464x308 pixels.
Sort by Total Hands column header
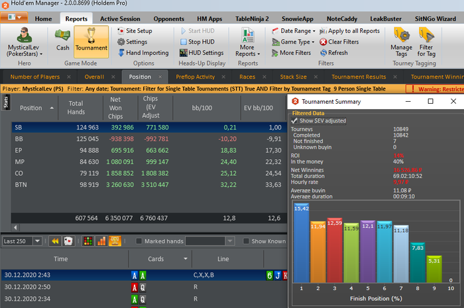pos(76,108)
